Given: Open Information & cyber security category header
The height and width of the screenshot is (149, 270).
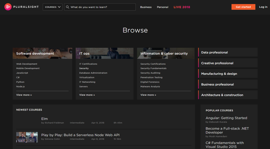Looking at the screenshot, I should 166,53.
